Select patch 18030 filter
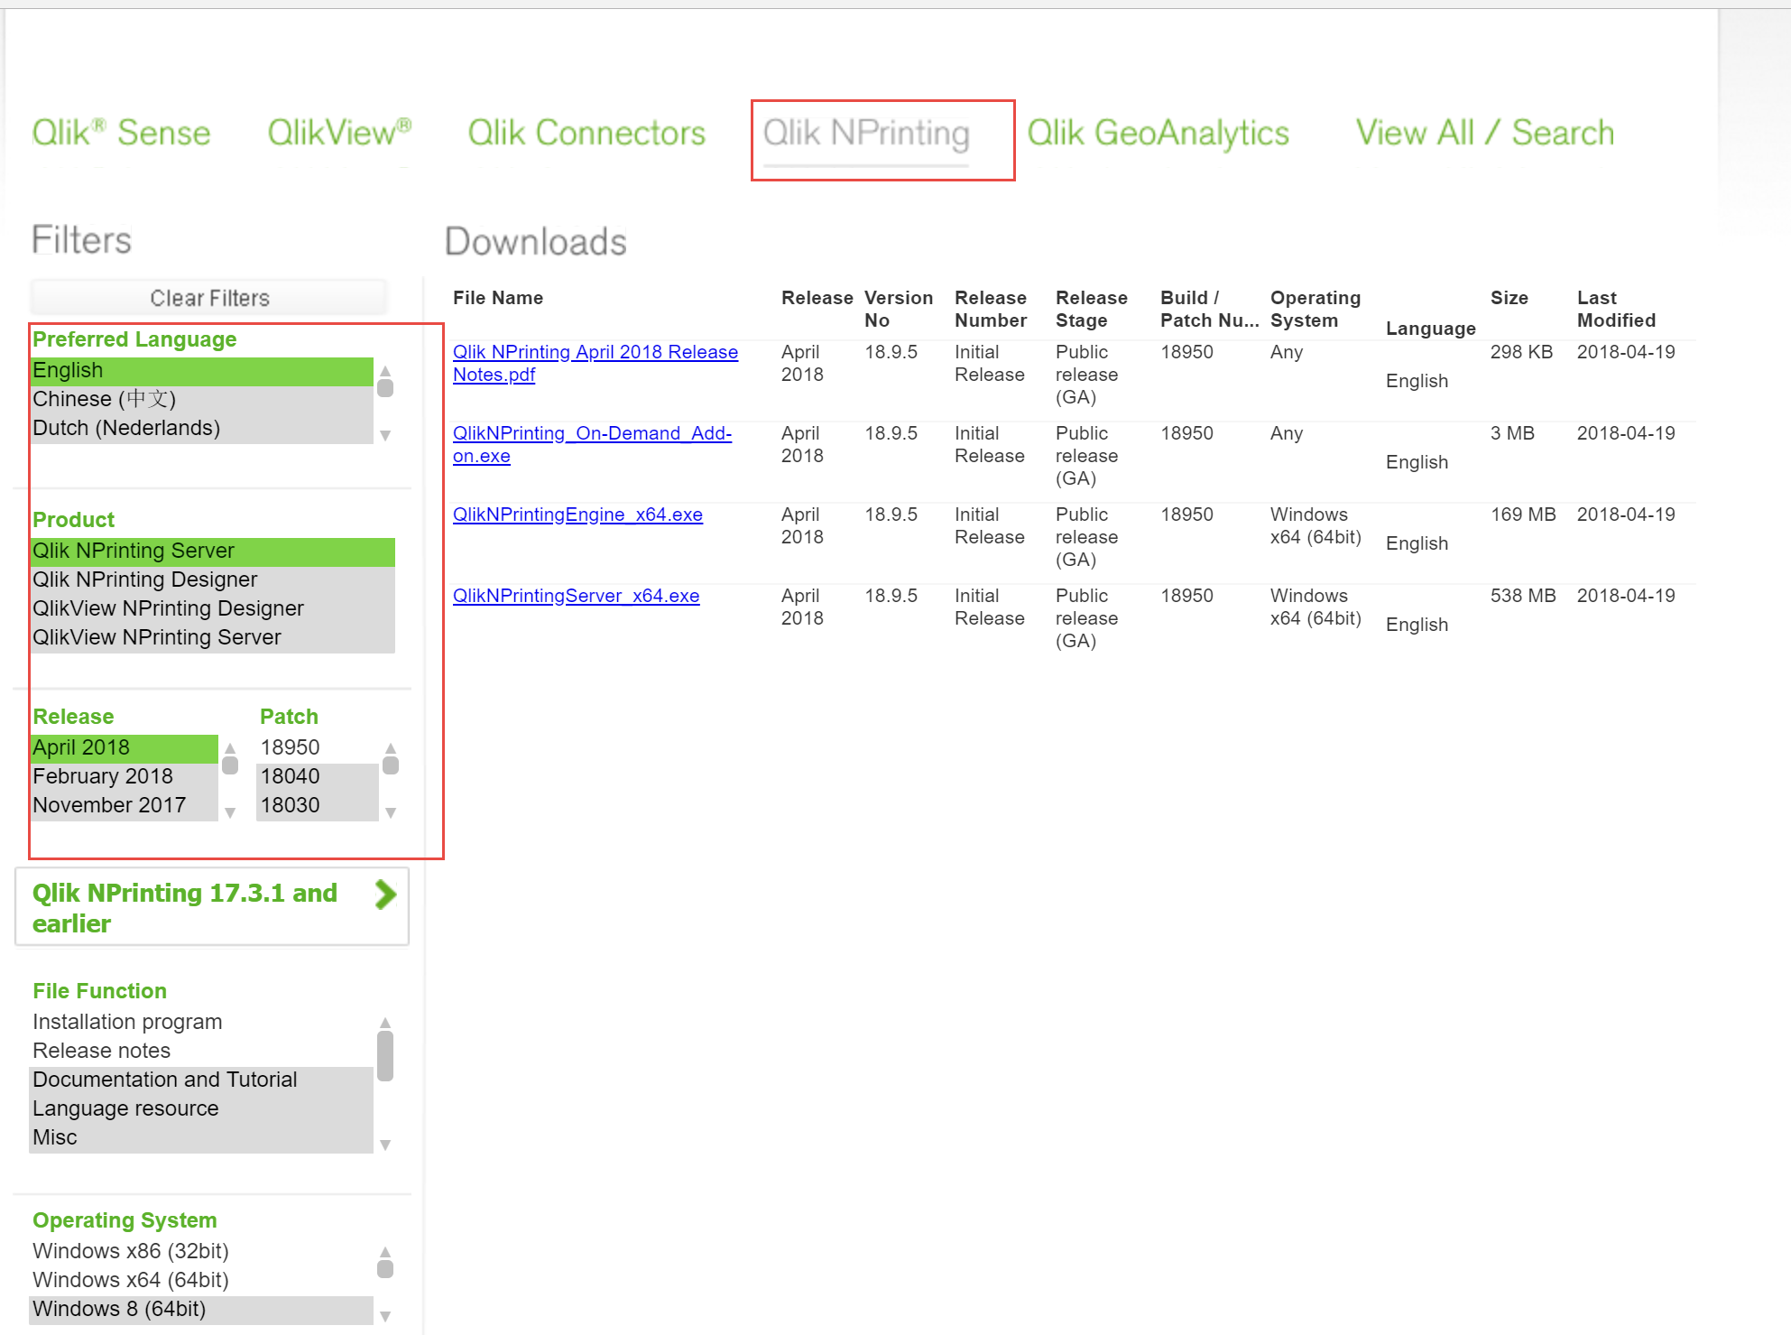This screenshot has width=1791, height=1335. tap(317, 805)
